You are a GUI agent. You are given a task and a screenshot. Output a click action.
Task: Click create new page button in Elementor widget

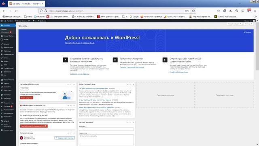tap(65, 138)
